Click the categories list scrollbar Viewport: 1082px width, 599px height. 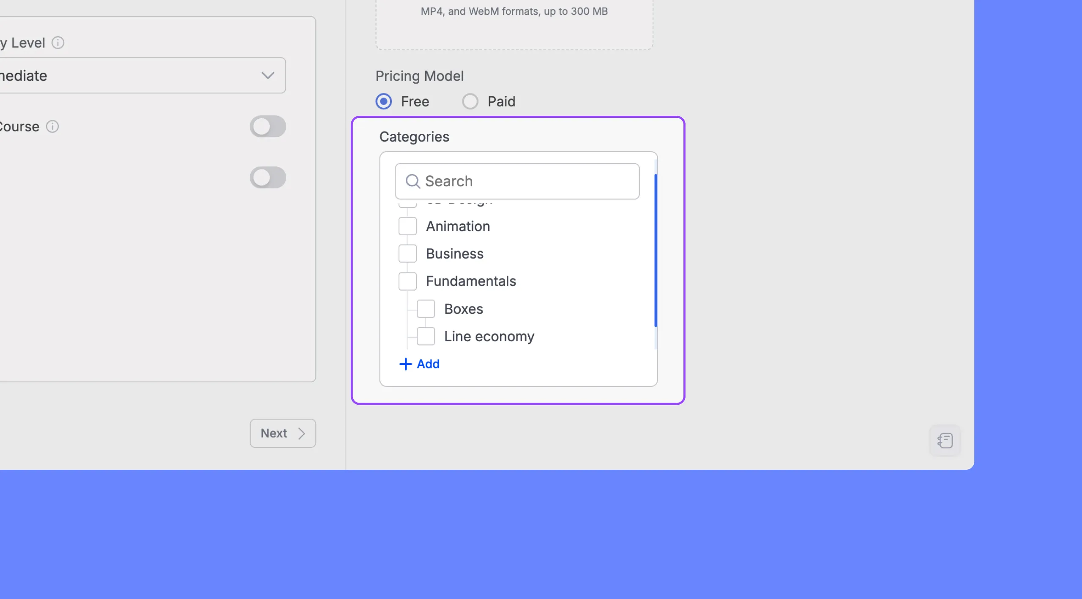click(656, 250)
